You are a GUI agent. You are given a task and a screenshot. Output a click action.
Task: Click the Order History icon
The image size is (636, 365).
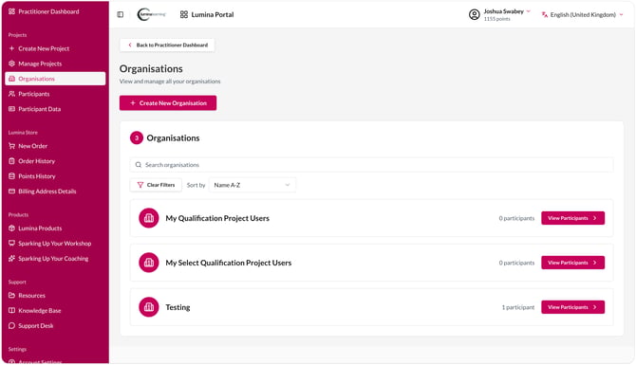(11, 161)
